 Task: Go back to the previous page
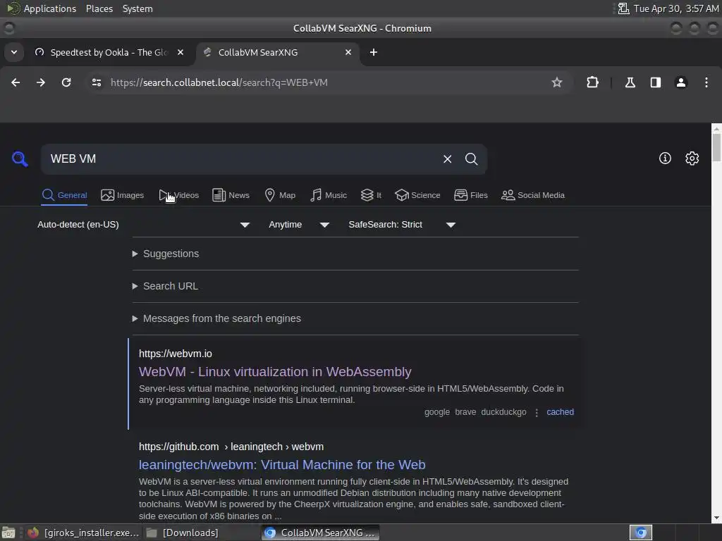tap(16, 82)
